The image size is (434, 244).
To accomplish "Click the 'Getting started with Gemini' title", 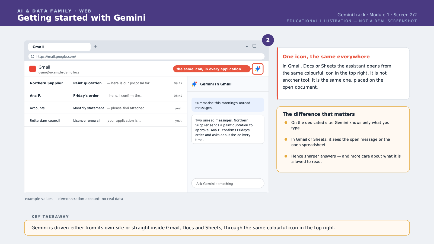I will [x=81, y=18].
